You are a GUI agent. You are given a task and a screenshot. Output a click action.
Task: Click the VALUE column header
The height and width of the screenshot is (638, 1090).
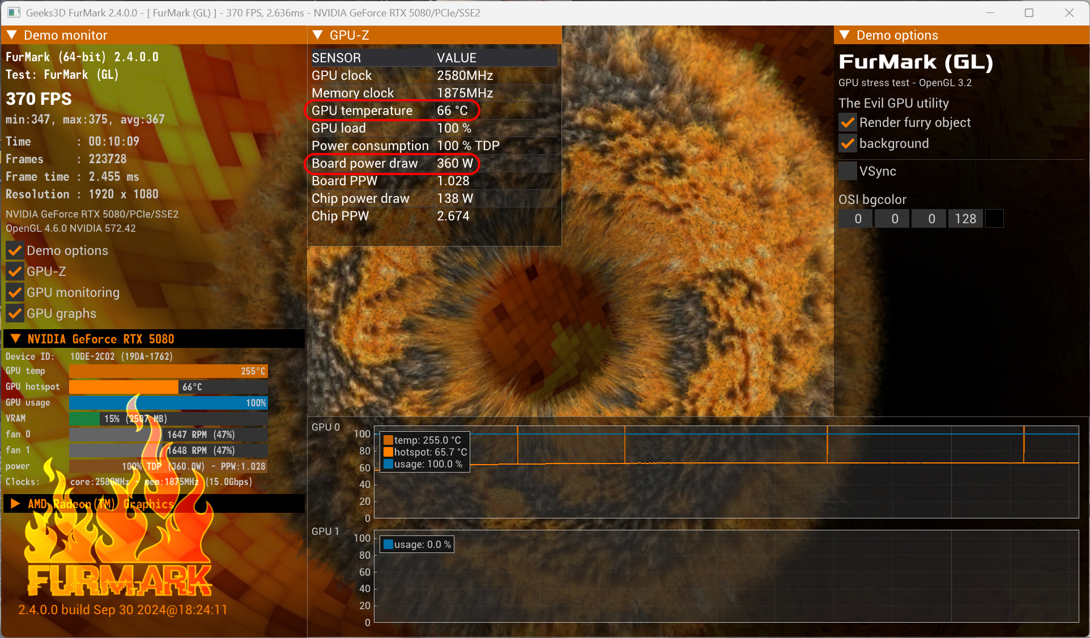pyautogui.click(x=496, y=58)
